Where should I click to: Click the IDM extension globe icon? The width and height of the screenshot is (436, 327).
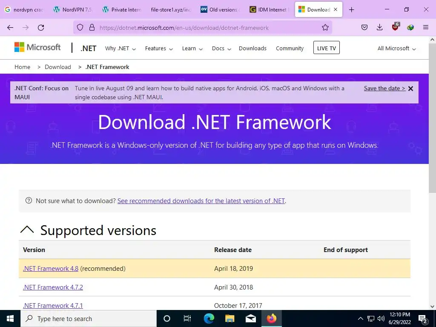[410, 28]
